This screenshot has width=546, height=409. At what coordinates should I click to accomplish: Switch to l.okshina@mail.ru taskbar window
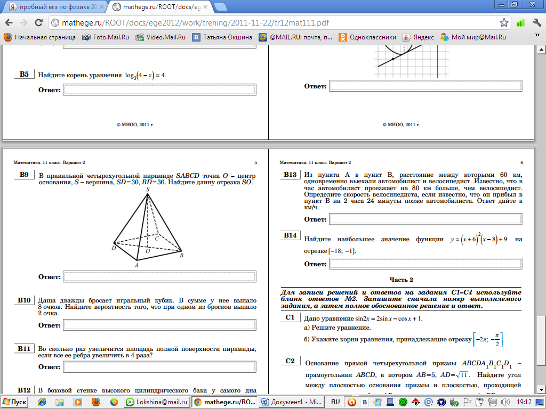coord(157,402)
